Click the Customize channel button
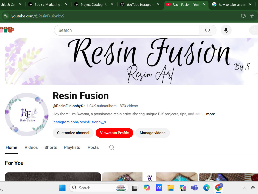The image size is (258, 194). click(x=73, y=133)
